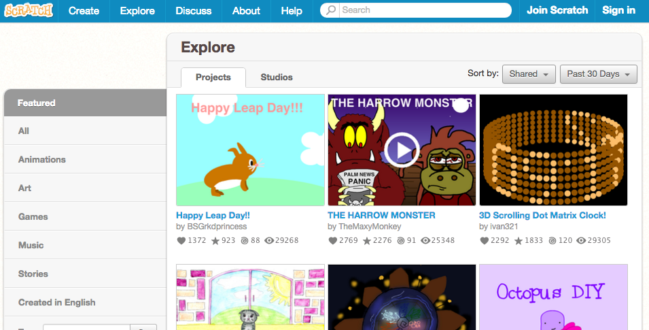Go to Explore in top navigation

point(137,11)
